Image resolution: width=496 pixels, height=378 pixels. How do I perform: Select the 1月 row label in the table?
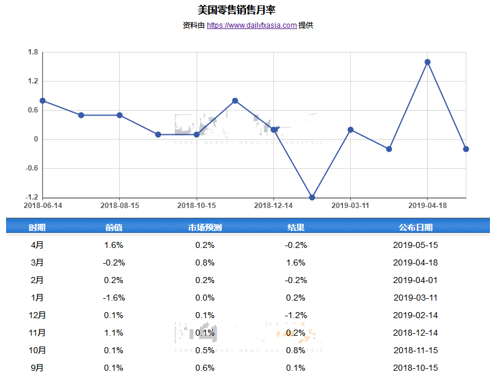click(x=37, y=298)
